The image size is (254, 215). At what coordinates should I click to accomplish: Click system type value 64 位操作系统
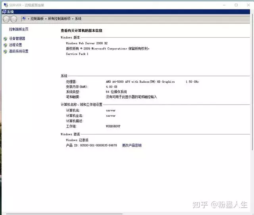116,92
